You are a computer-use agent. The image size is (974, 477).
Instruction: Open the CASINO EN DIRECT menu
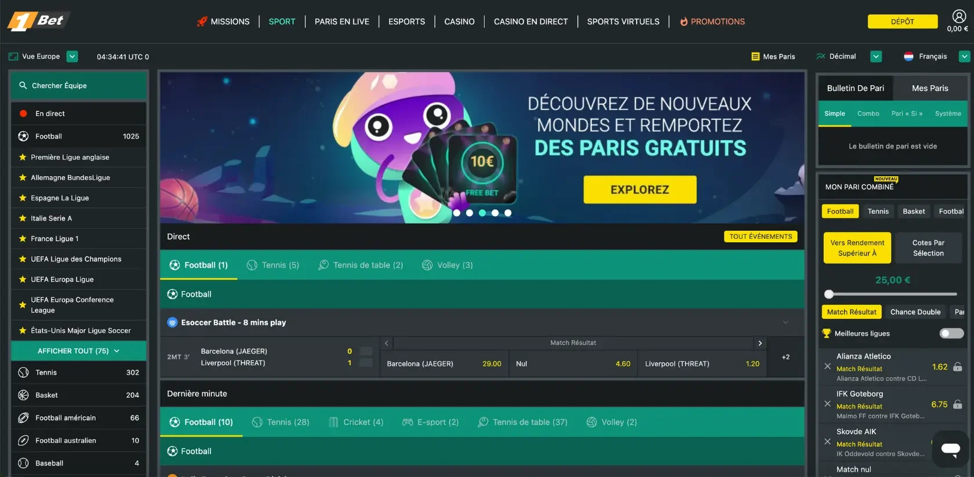[x=530, y=21]
